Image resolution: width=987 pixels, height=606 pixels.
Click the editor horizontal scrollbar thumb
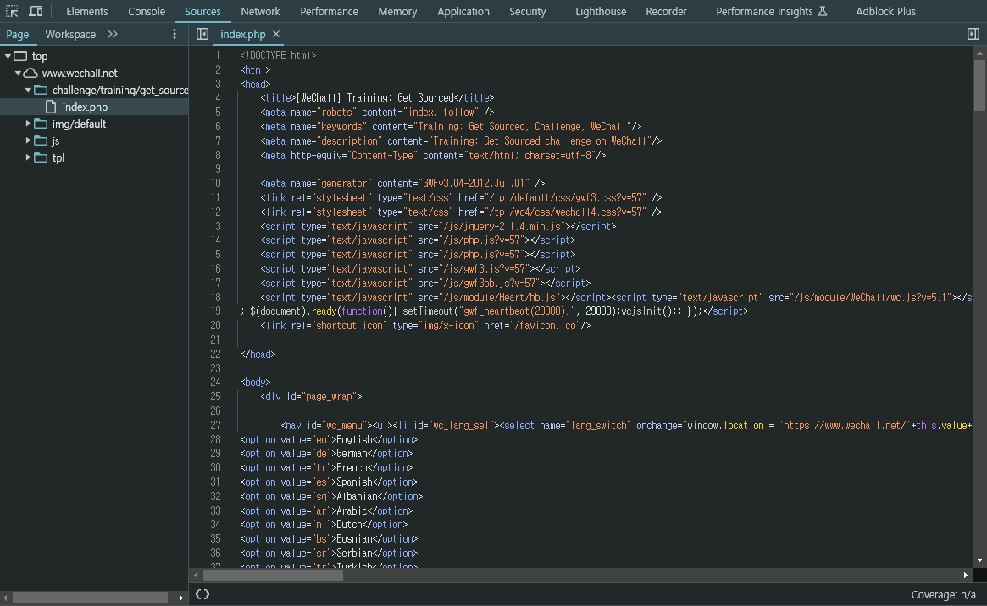(273, 575)
